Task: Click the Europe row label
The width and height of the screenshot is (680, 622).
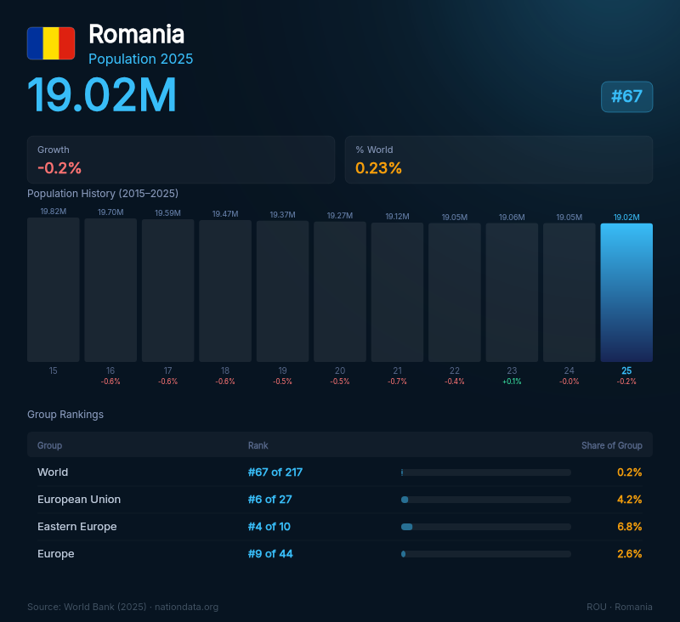Action: [x=55, y=554]
